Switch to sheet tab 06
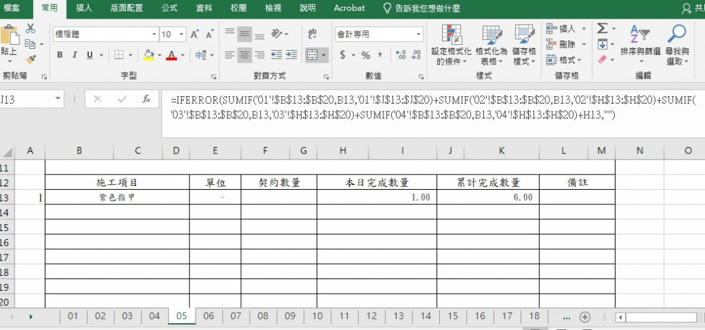 coord(209,316)
